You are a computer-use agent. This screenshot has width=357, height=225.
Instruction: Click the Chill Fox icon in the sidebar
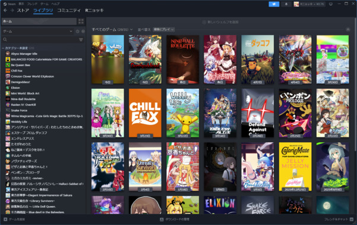pos(8,71)
